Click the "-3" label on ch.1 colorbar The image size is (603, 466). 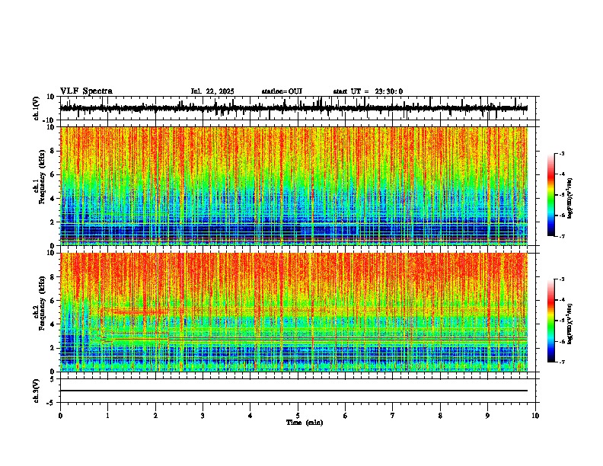tap(561, 153)
